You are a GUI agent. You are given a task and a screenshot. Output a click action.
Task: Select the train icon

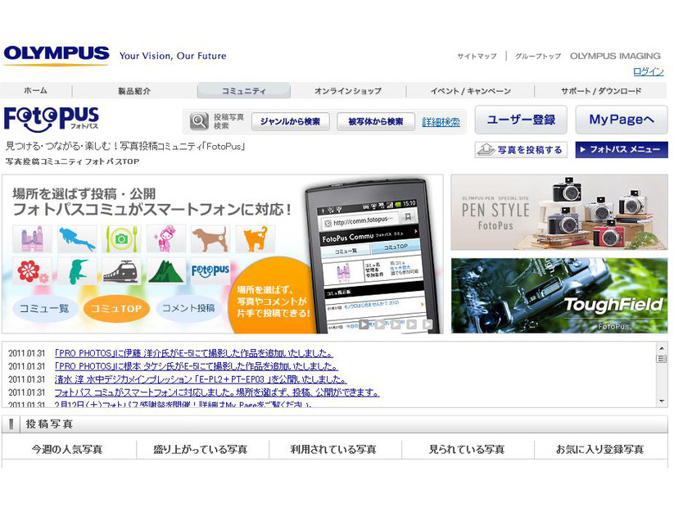(122, 271)
